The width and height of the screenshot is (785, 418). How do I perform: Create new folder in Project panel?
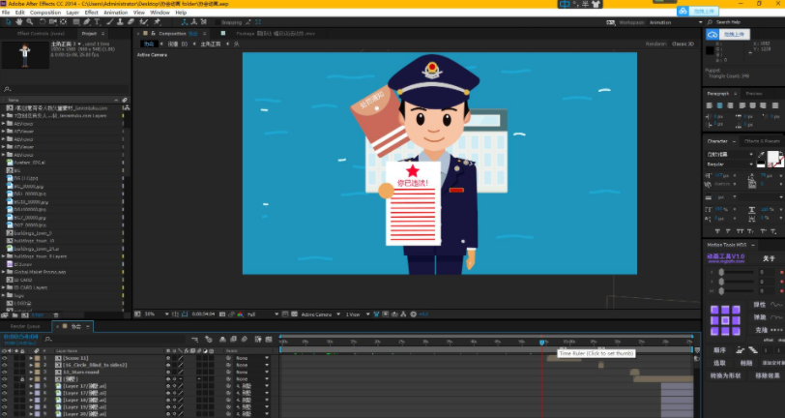click(15, 315)
